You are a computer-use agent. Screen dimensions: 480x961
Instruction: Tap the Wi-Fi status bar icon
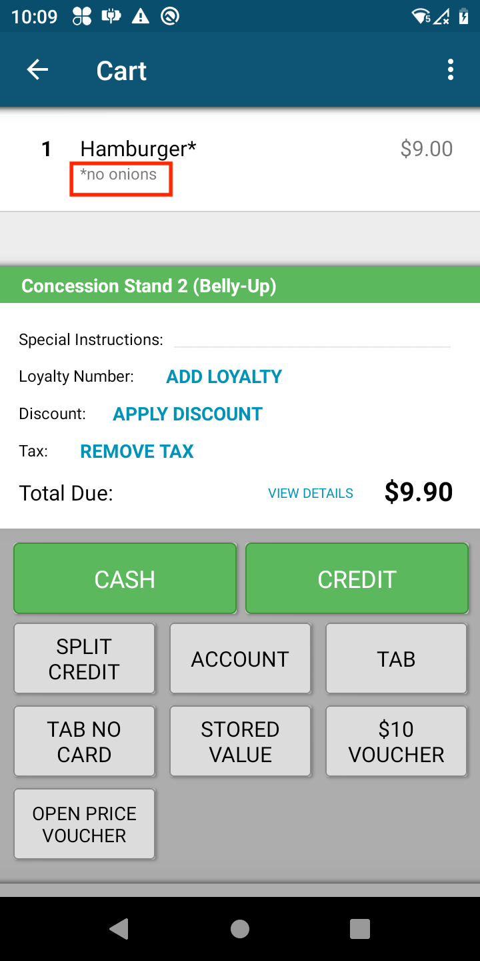pyautogui.click(x=421, y=16)
